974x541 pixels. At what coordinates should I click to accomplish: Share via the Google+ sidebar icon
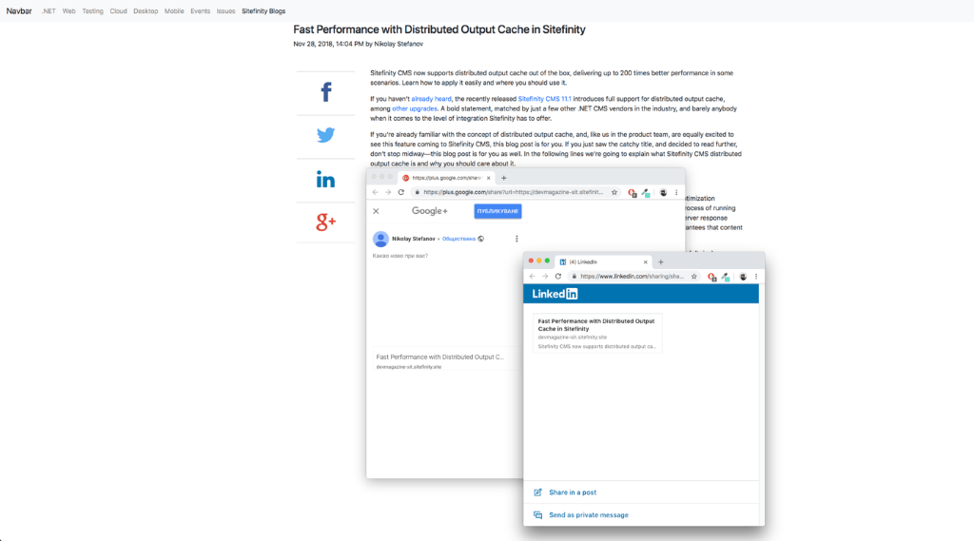click(x=325, y=222)
